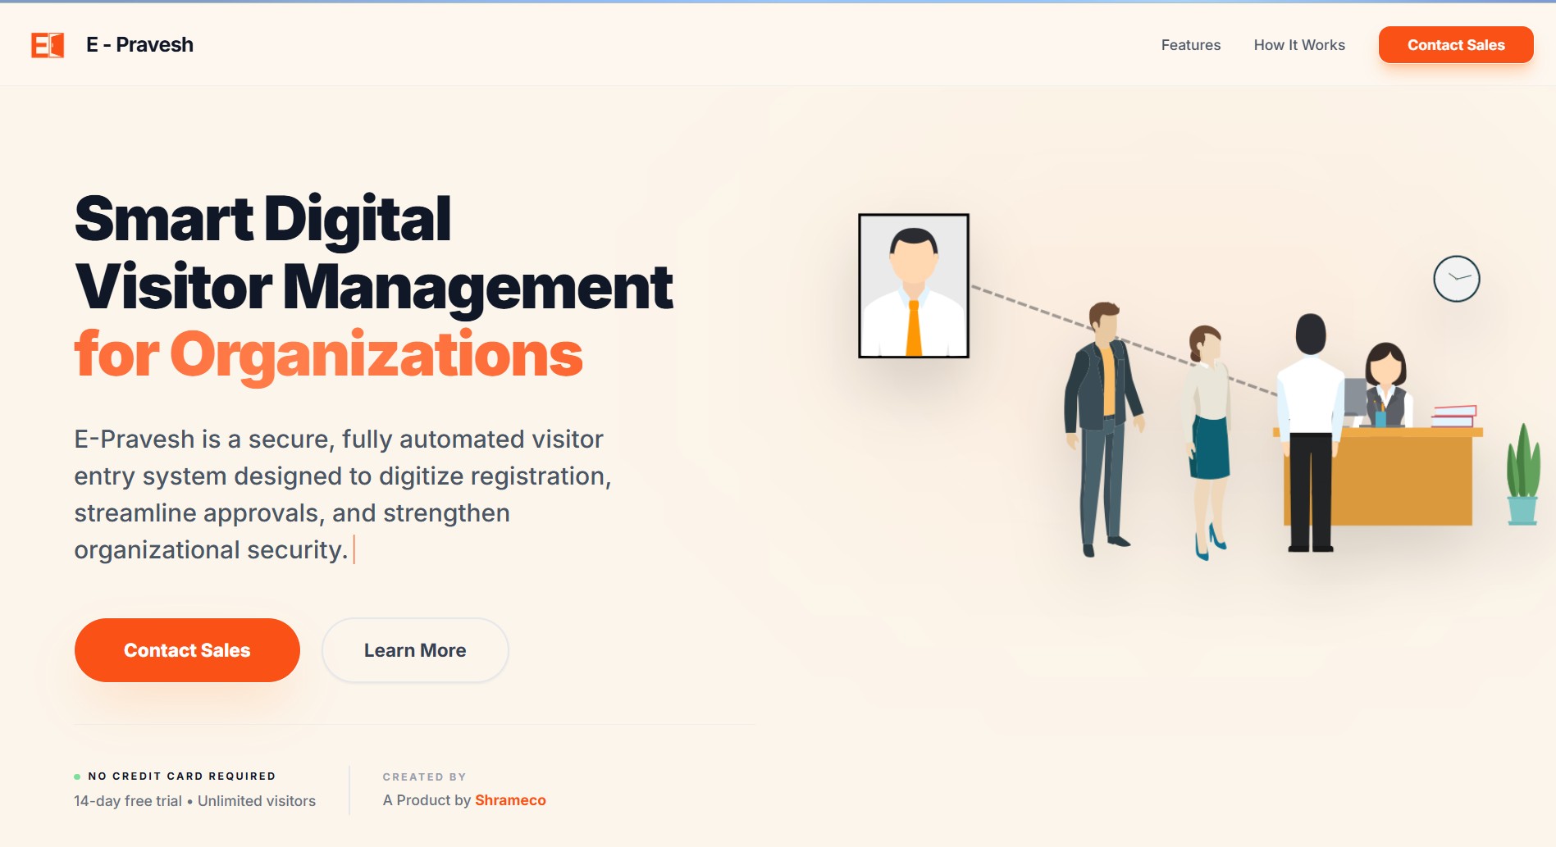Click the woman in teal skirt illustration
The height and width of the screenshot is (847, 1556).
1209,441
